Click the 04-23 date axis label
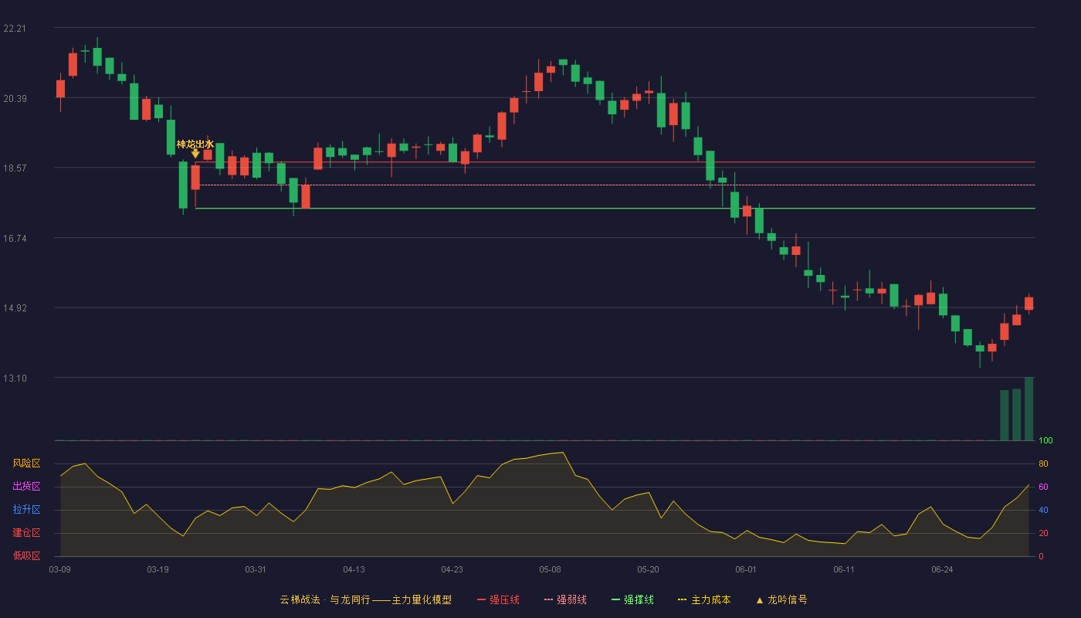 click(x=452, y=569)
